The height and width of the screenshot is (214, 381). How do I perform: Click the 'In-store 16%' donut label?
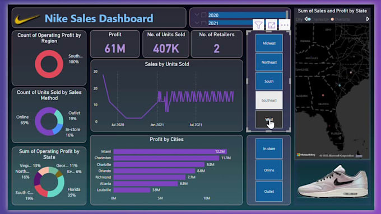click(x=73, y=132)
